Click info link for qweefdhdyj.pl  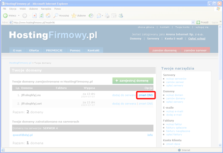(x=150, y=135)
